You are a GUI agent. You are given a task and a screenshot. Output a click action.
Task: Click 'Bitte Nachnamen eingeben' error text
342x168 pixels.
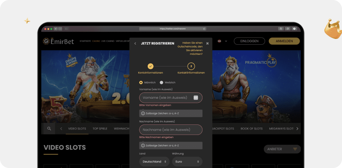click(x=156, y=137)
